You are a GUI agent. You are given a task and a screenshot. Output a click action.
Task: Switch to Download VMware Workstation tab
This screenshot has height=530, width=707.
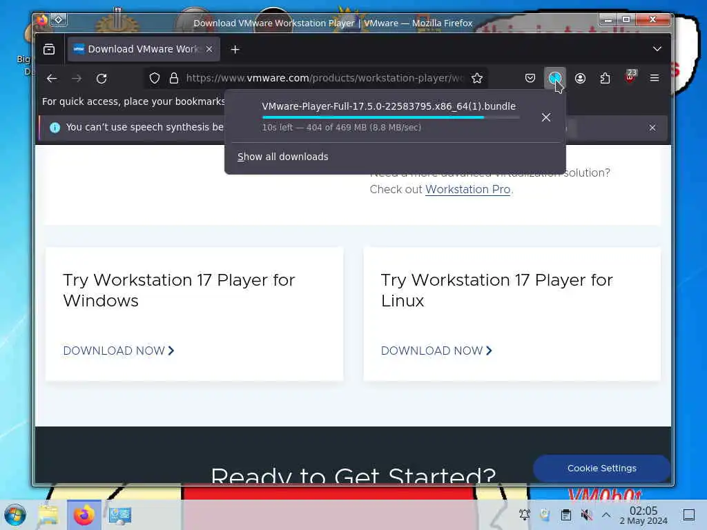[144, 49]
